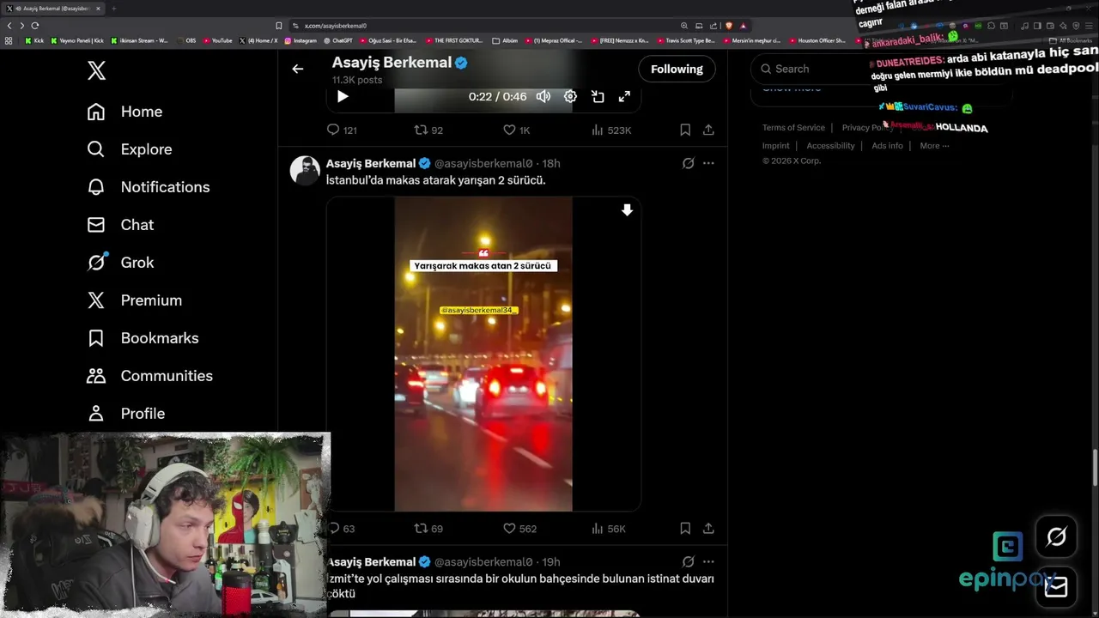Play the İstanbul makas video thumbnail
This screenshot has width=1099, height=618.
click(x=483, y=354)
